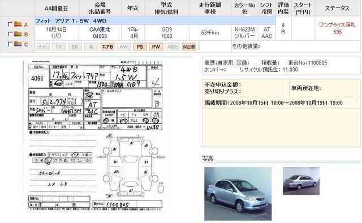Click the purple folder C icon
This screenshot has height=223, width=362.
coord(18,44)
